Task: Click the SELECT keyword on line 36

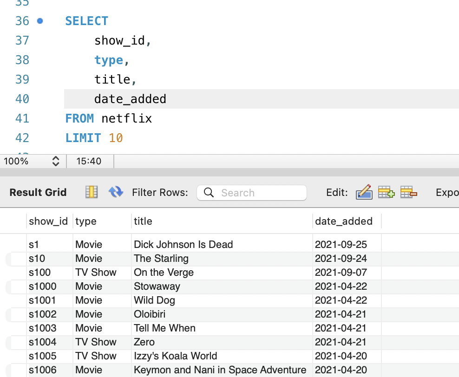Action: (x=87, y=21)
